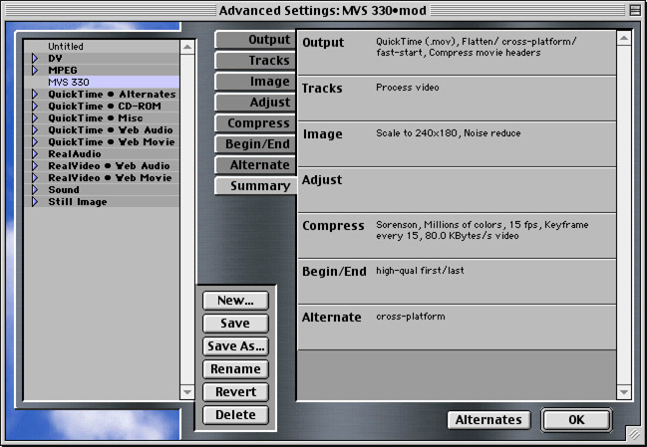Image resolution: width=647 pixels, height=447 pixels.
Task: Select the Untitled preset
Action: coord(66,47)
